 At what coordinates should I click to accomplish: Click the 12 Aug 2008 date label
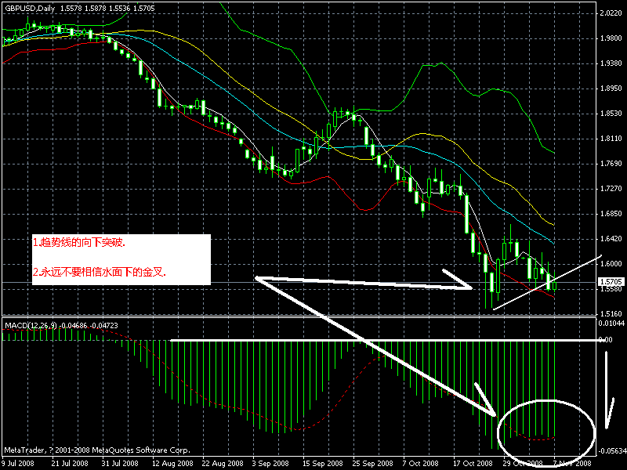point(172,464)
